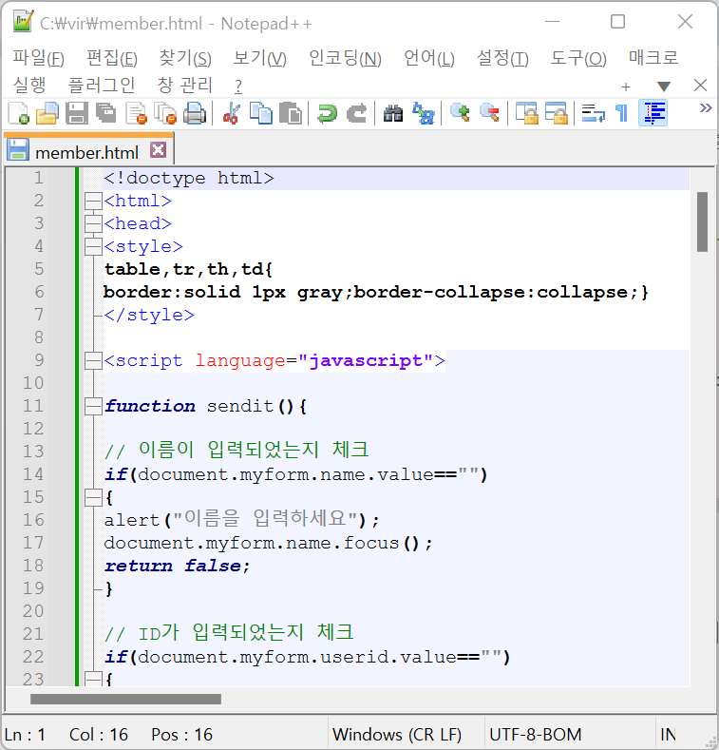Open the 언어(L) menu
719x750 pixels.
pos(428,58)
